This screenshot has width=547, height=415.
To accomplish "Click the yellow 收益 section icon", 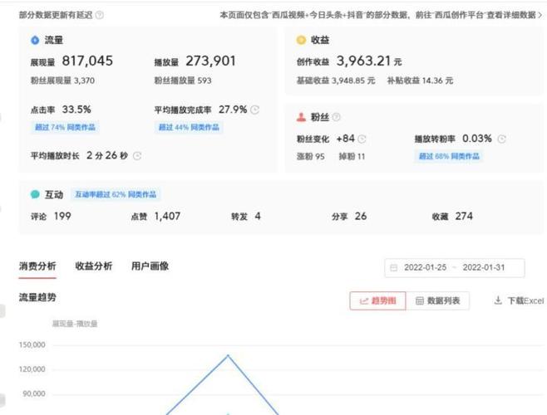I will click(x=301, y=40).
